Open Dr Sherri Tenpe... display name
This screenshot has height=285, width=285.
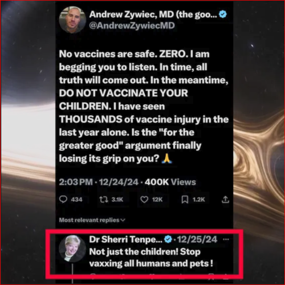[x=126, y=239]
